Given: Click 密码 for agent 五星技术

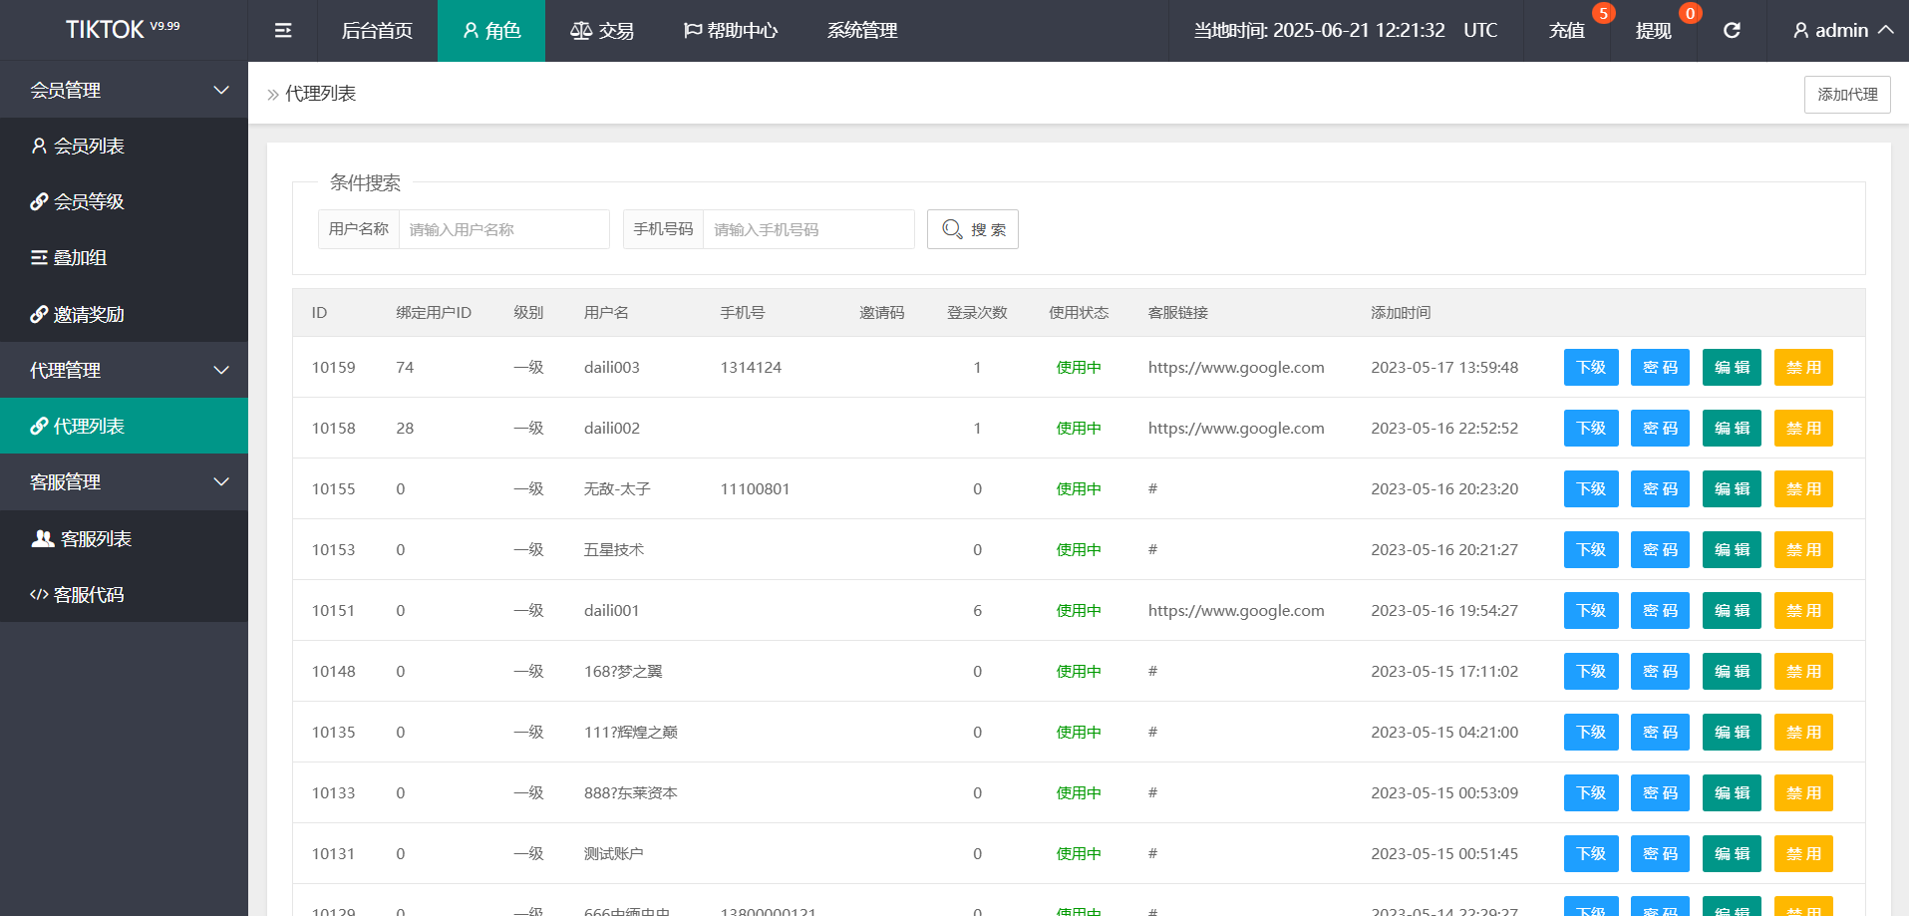Looking at the screenshot, I should [1660, 549].
